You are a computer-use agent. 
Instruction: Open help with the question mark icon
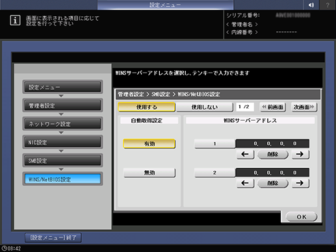pos(328,5)
